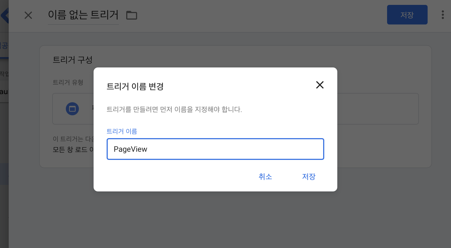Open the folder icon beside the trigger name

coord(132,15)
